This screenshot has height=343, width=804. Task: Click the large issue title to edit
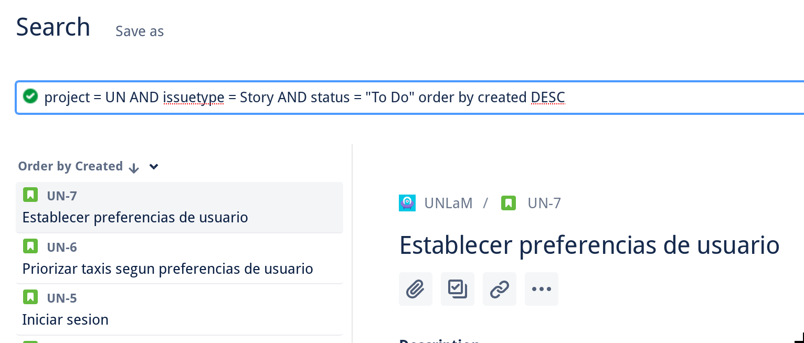(589, 245)
